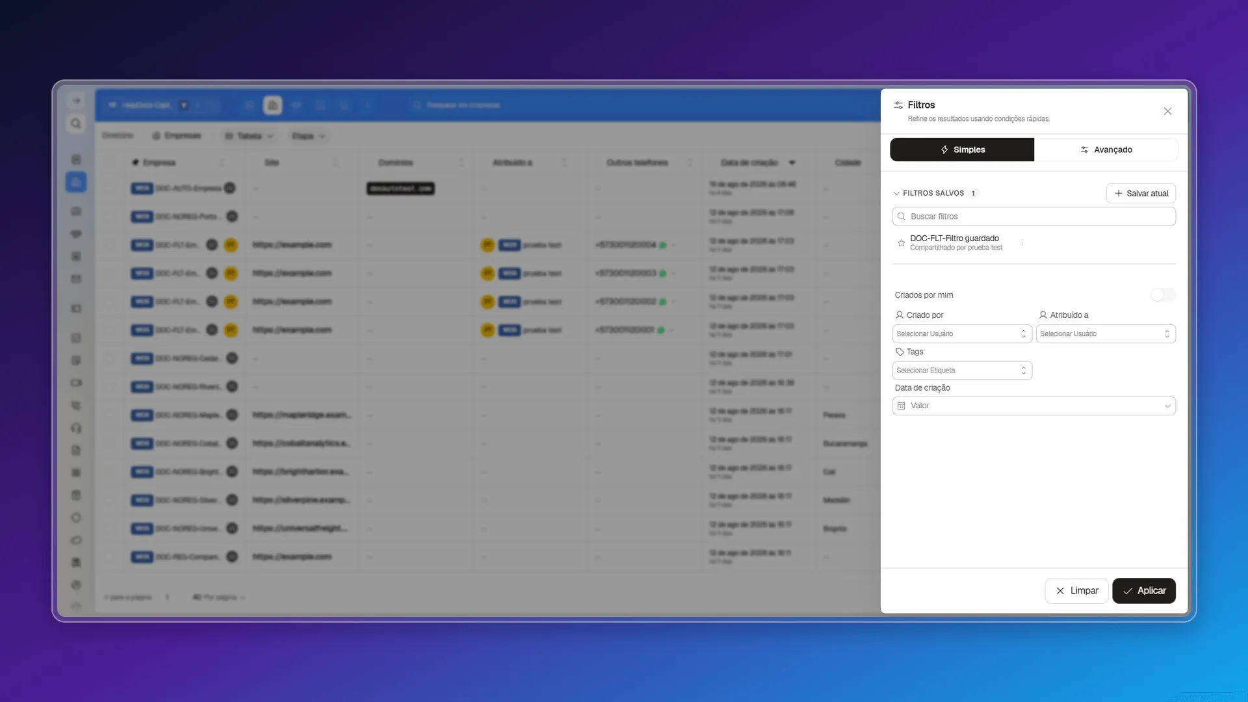The height and width of the screenshot is (702, 1248).
Task: Open the Criado por user dropdown
Action: pos(962,334)
